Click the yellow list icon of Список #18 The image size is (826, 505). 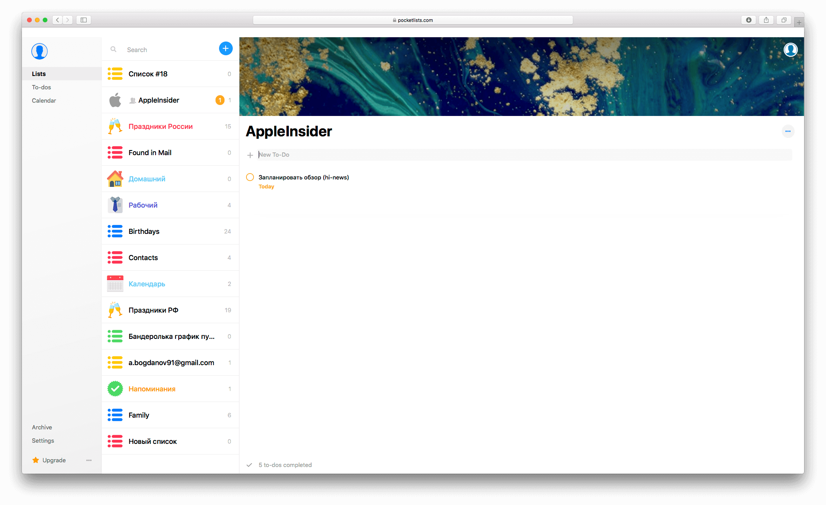115,74
